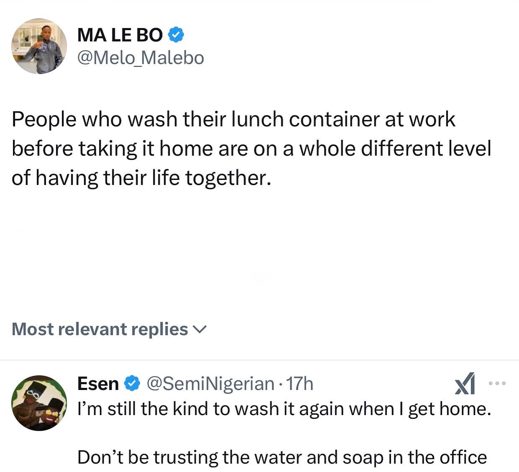Click the main tweet text about lunch containers
The height and width of the screenshot is (472, 519).
[x=233, y=119]
